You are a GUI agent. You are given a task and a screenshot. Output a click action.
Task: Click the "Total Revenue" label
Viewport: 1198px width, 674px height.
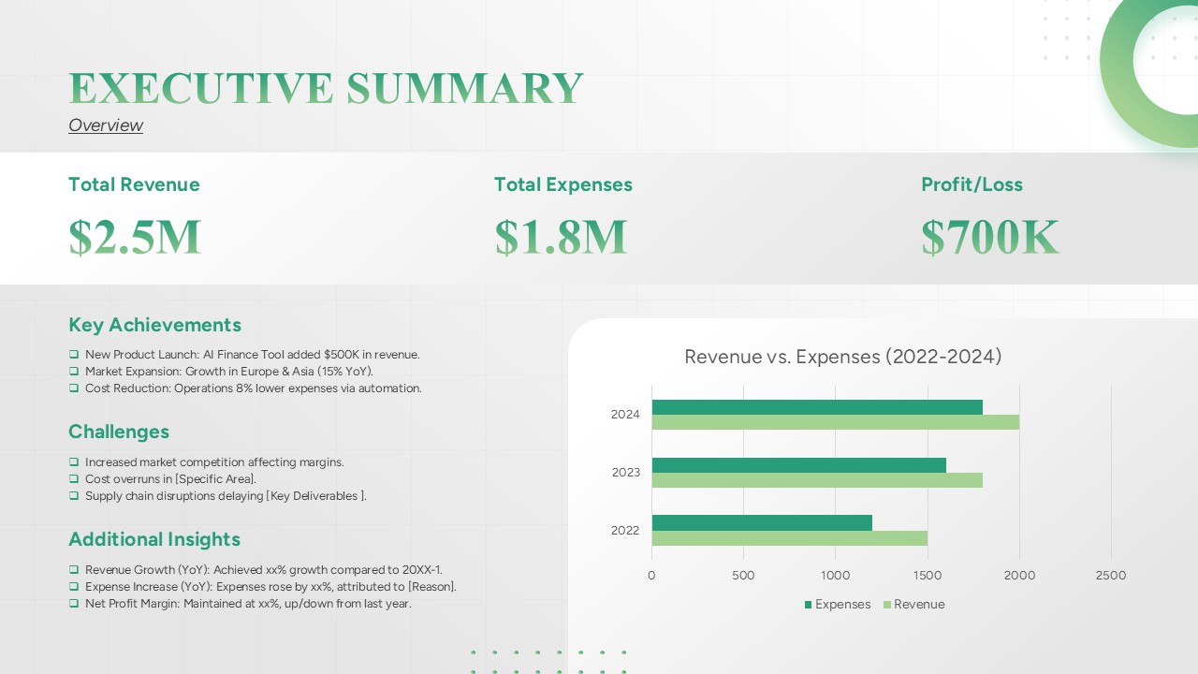[x=134, y=184]
